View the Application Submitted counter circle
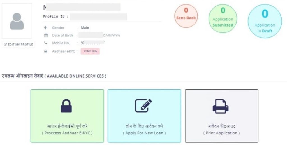The width and height of the screenshot is (287, 145). pos(223,18)
